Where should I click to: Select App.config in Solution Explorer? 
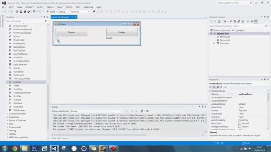(x=225, y=40)
